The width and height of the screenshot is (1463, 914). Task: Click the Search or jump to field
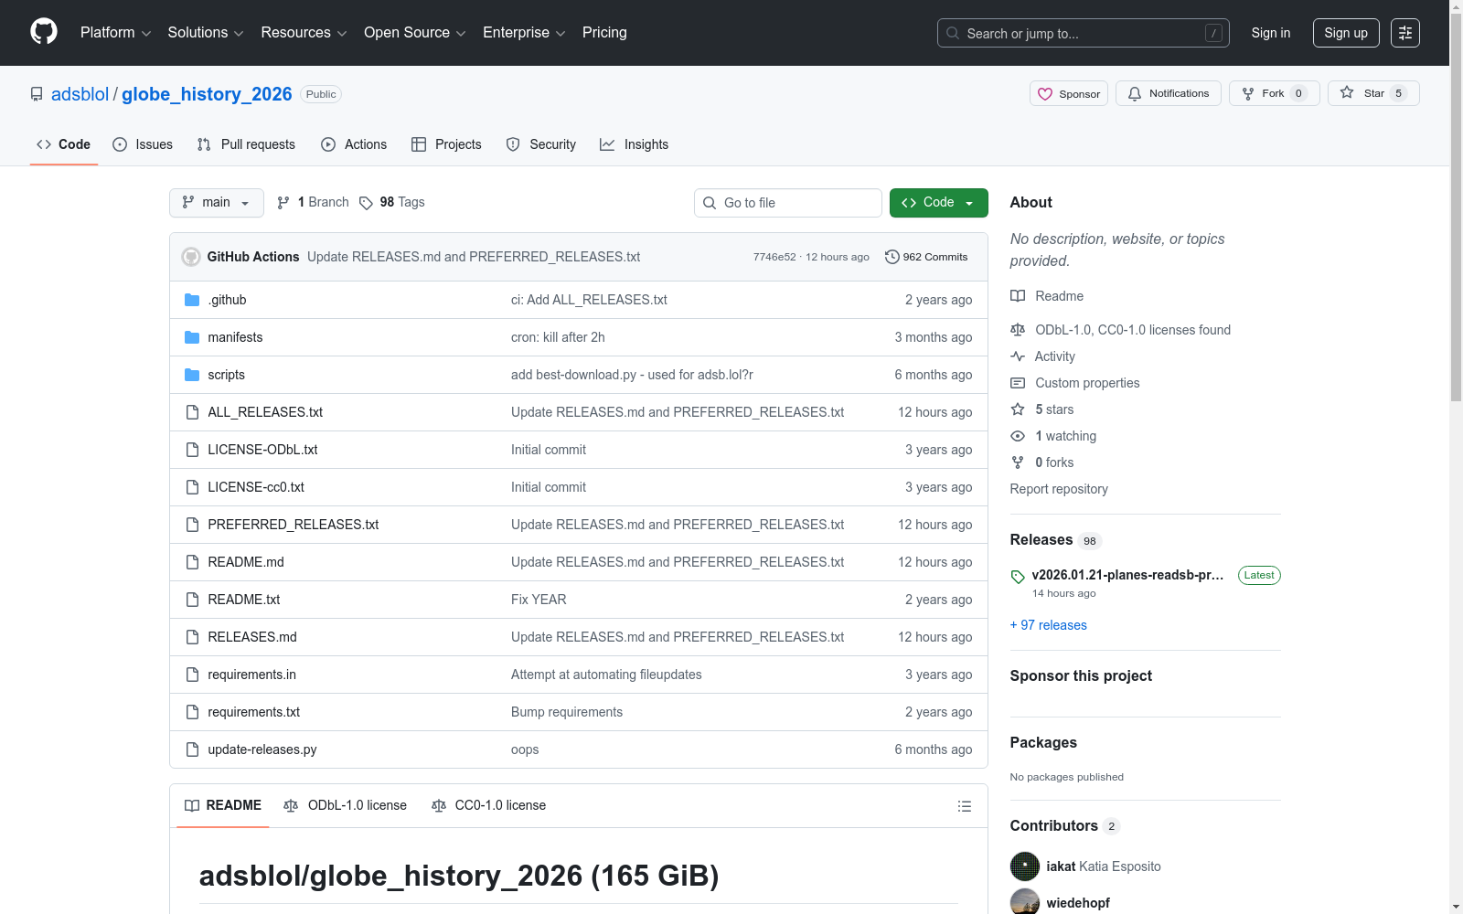[1084, 33]
